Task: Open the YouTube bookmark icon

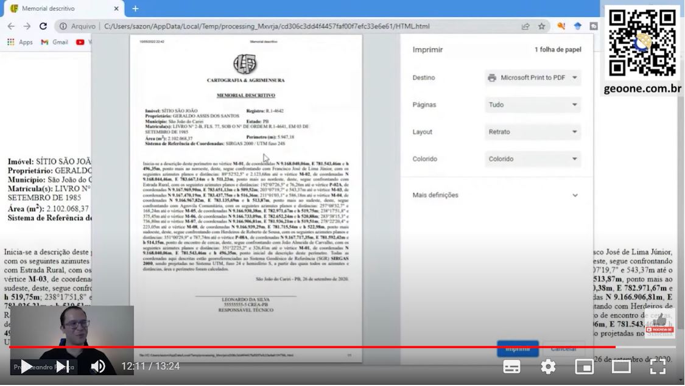Action: (x=80, y=42)
